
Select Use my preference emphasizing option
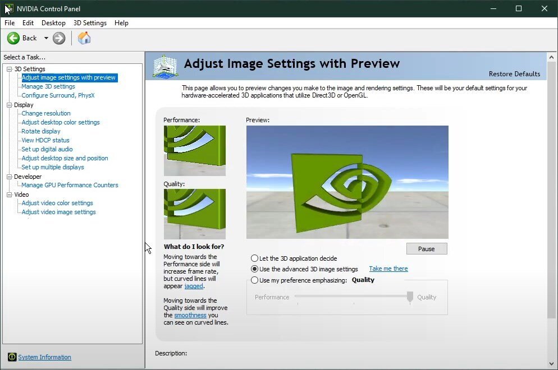(255, 280)
